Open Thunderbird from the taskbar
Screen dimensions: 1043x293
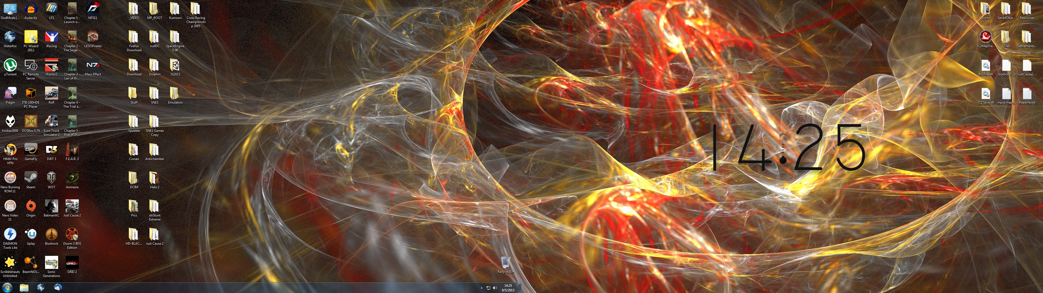click(58, 288)
